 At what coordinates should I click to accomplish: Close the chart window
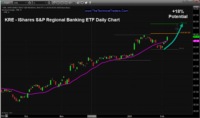click(x=196, y=1)
